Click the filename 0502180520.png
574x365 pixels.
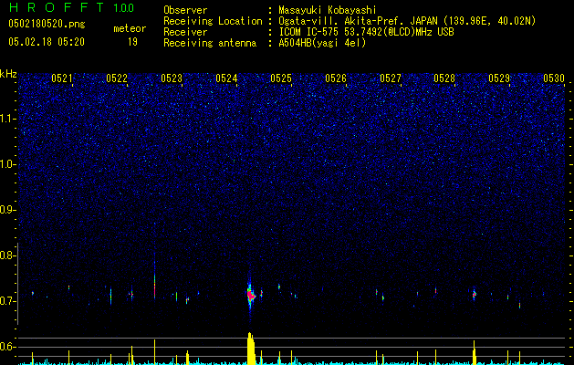click(47, 24)
